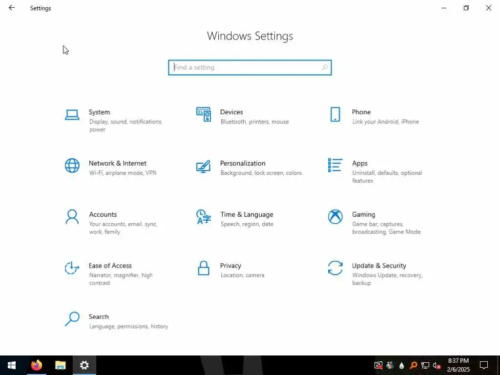Open Network & Internet globe icon
The height and width of the screenshot is (375, 500).
point(72,166)
